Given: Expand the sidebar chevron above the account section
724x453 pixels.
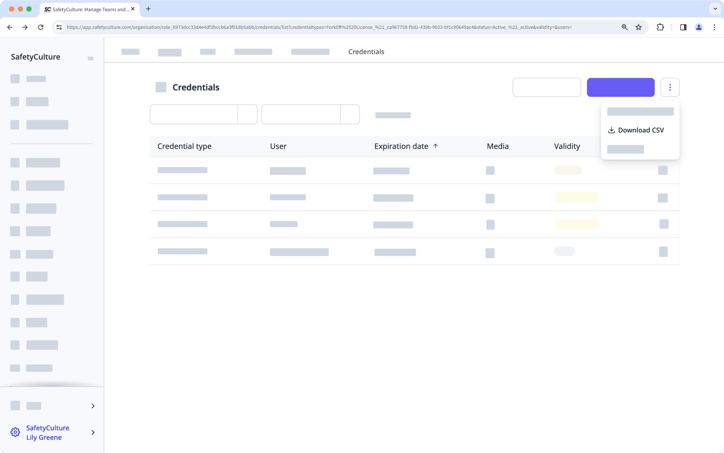Looking at the screenshot, I should [x=93, y=406].
